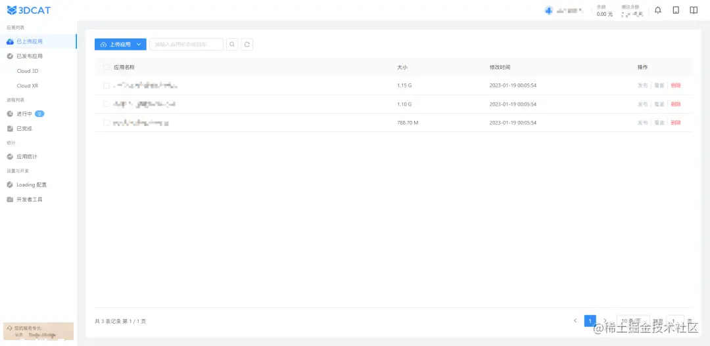Image resolution: width=710 pixels, height=346 pixels.
Task: Click 删除 for the 1.15 G app
Action: [676, 85]
